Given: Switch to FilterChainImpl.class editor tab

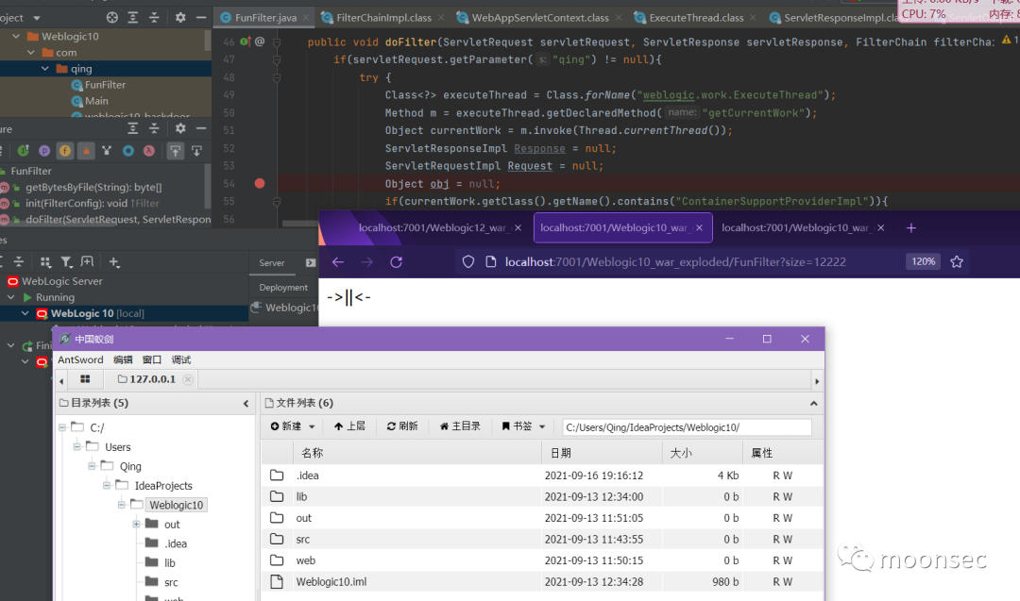Looking at the screenshot, I should [x=383, y=18].
